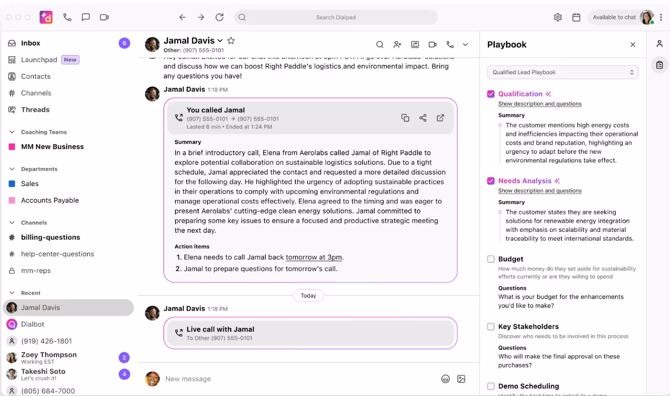Toggle Playbook clipboard icon in right rail
Image resolution: width=670 pixels, height=396 pixels.
[660, 65]
